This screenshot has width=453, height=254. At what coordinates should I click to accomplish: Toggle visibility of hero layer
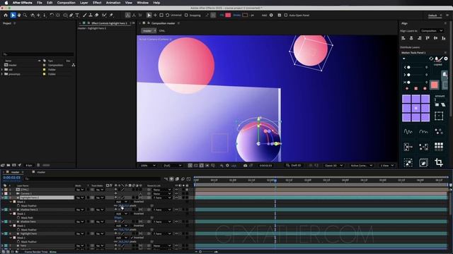(x=176, y=246)
